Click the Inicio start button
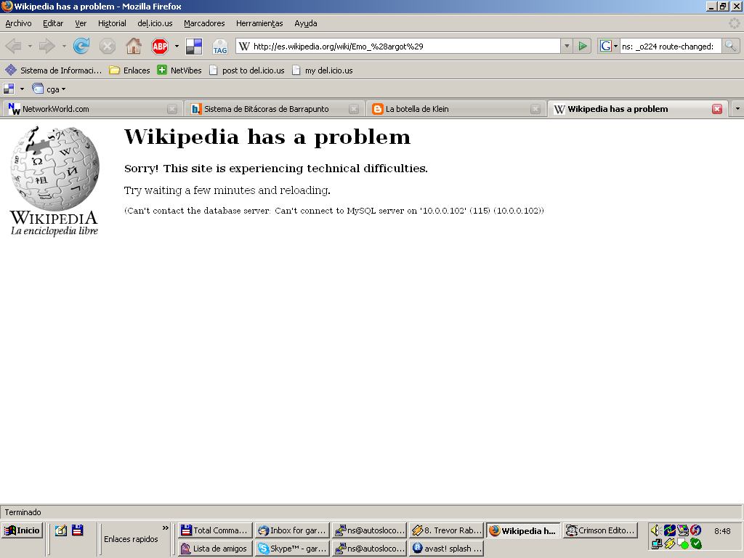 click(x=23, y=530)
